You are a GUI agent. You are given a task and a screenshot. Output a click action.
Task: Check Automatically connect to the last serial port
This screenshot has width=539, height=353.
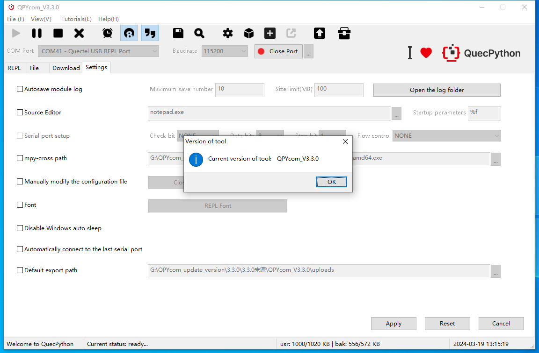[20, 249]
